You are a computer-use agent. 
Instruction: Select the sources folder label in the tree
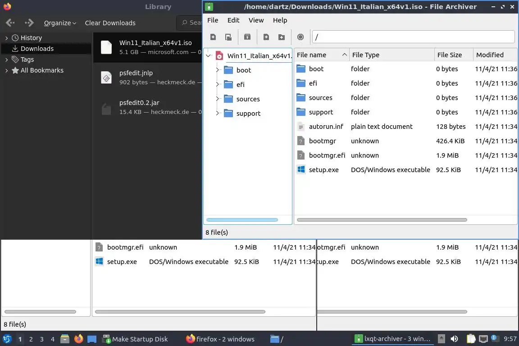248,99
